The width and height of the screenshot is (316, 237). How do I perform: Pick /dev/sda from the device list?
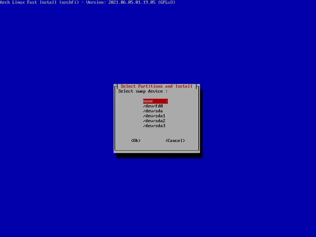(153, 111)
